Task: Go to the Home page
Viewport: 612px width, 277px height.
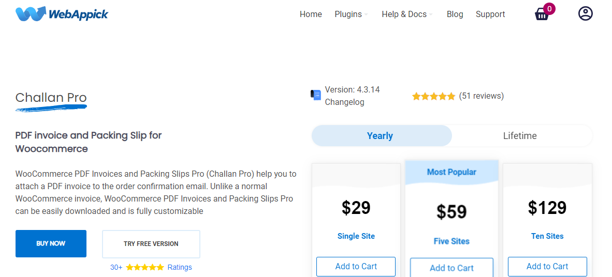Action: pos(311,14)
